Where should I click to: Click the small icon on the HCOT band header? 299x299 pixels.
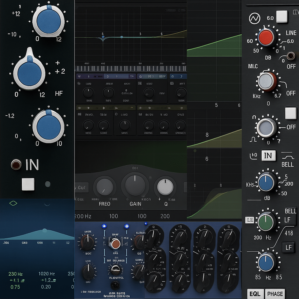tap(140, 83)
